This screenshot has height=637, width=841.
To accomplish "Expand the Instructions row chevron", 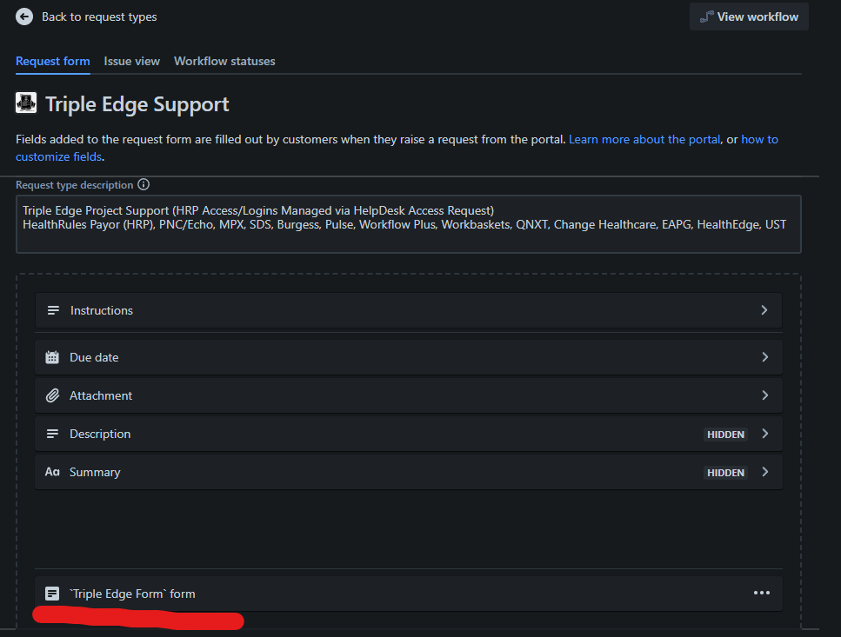I will tap(764, 310).
